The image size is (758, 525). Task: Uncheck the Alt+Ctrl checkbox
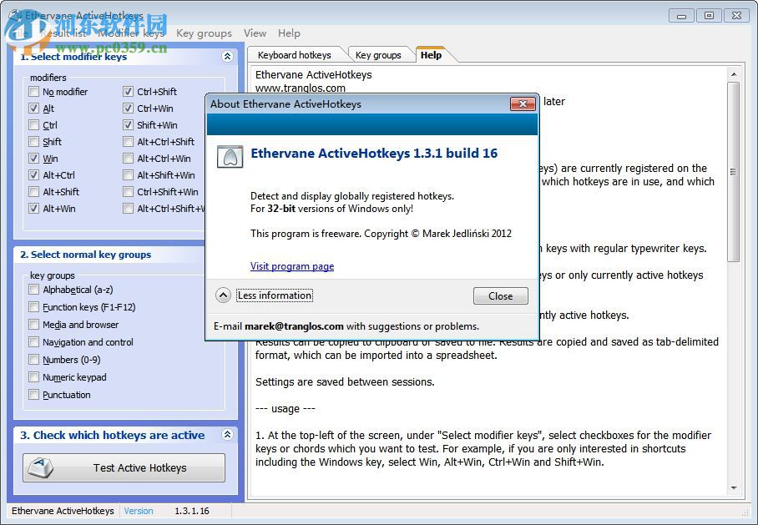34,175
